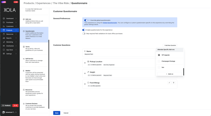This screenshot has height=116, width=211.
Task: Expand the Dashboard menu chevron
Action: (16, 18)
